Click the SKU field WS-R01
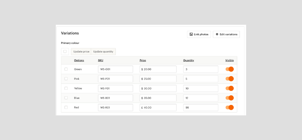 (116, 108)
